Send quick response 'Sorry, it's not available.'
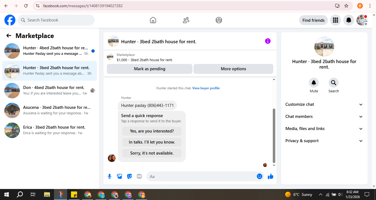The image size is (376, 200). [x=152, y=153]
